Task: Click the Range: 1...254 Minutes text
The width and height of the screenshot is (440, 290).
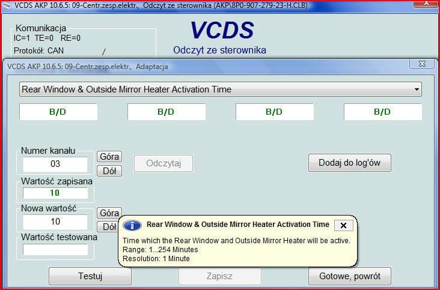Action: click(x=160, y=249)
